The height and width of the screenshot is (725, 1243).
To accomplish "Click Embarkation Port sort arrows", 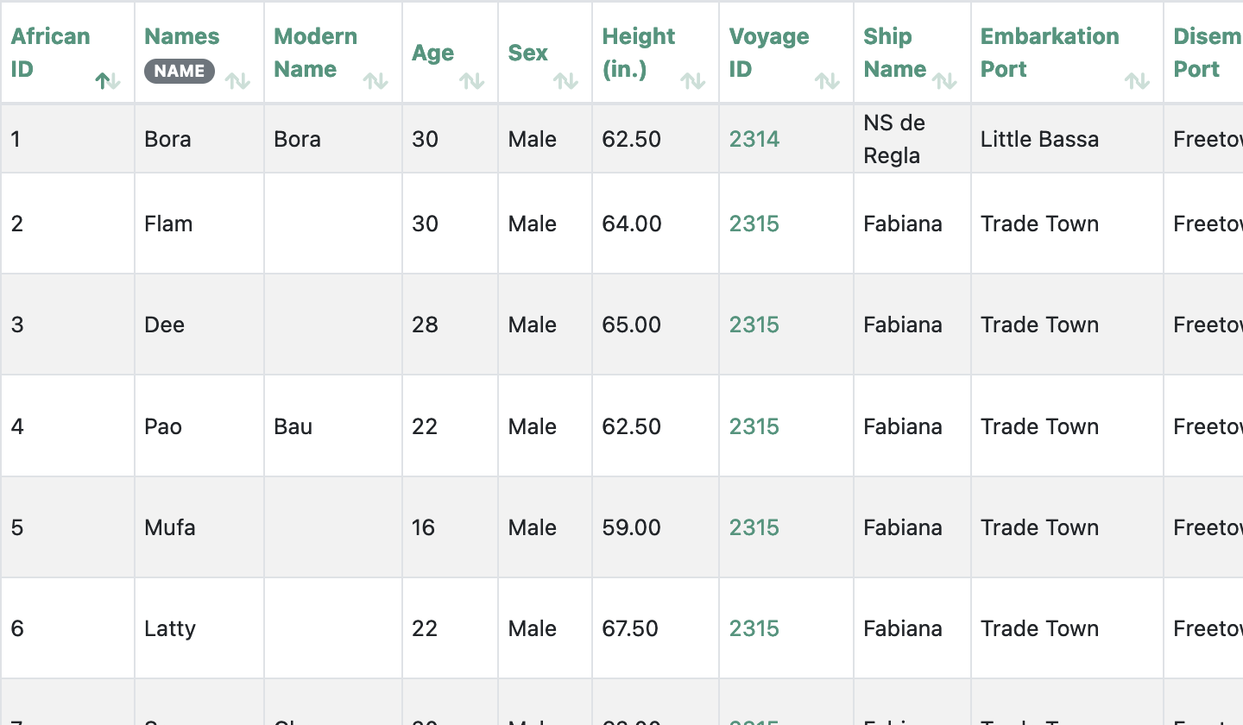I will [1137, 81].
